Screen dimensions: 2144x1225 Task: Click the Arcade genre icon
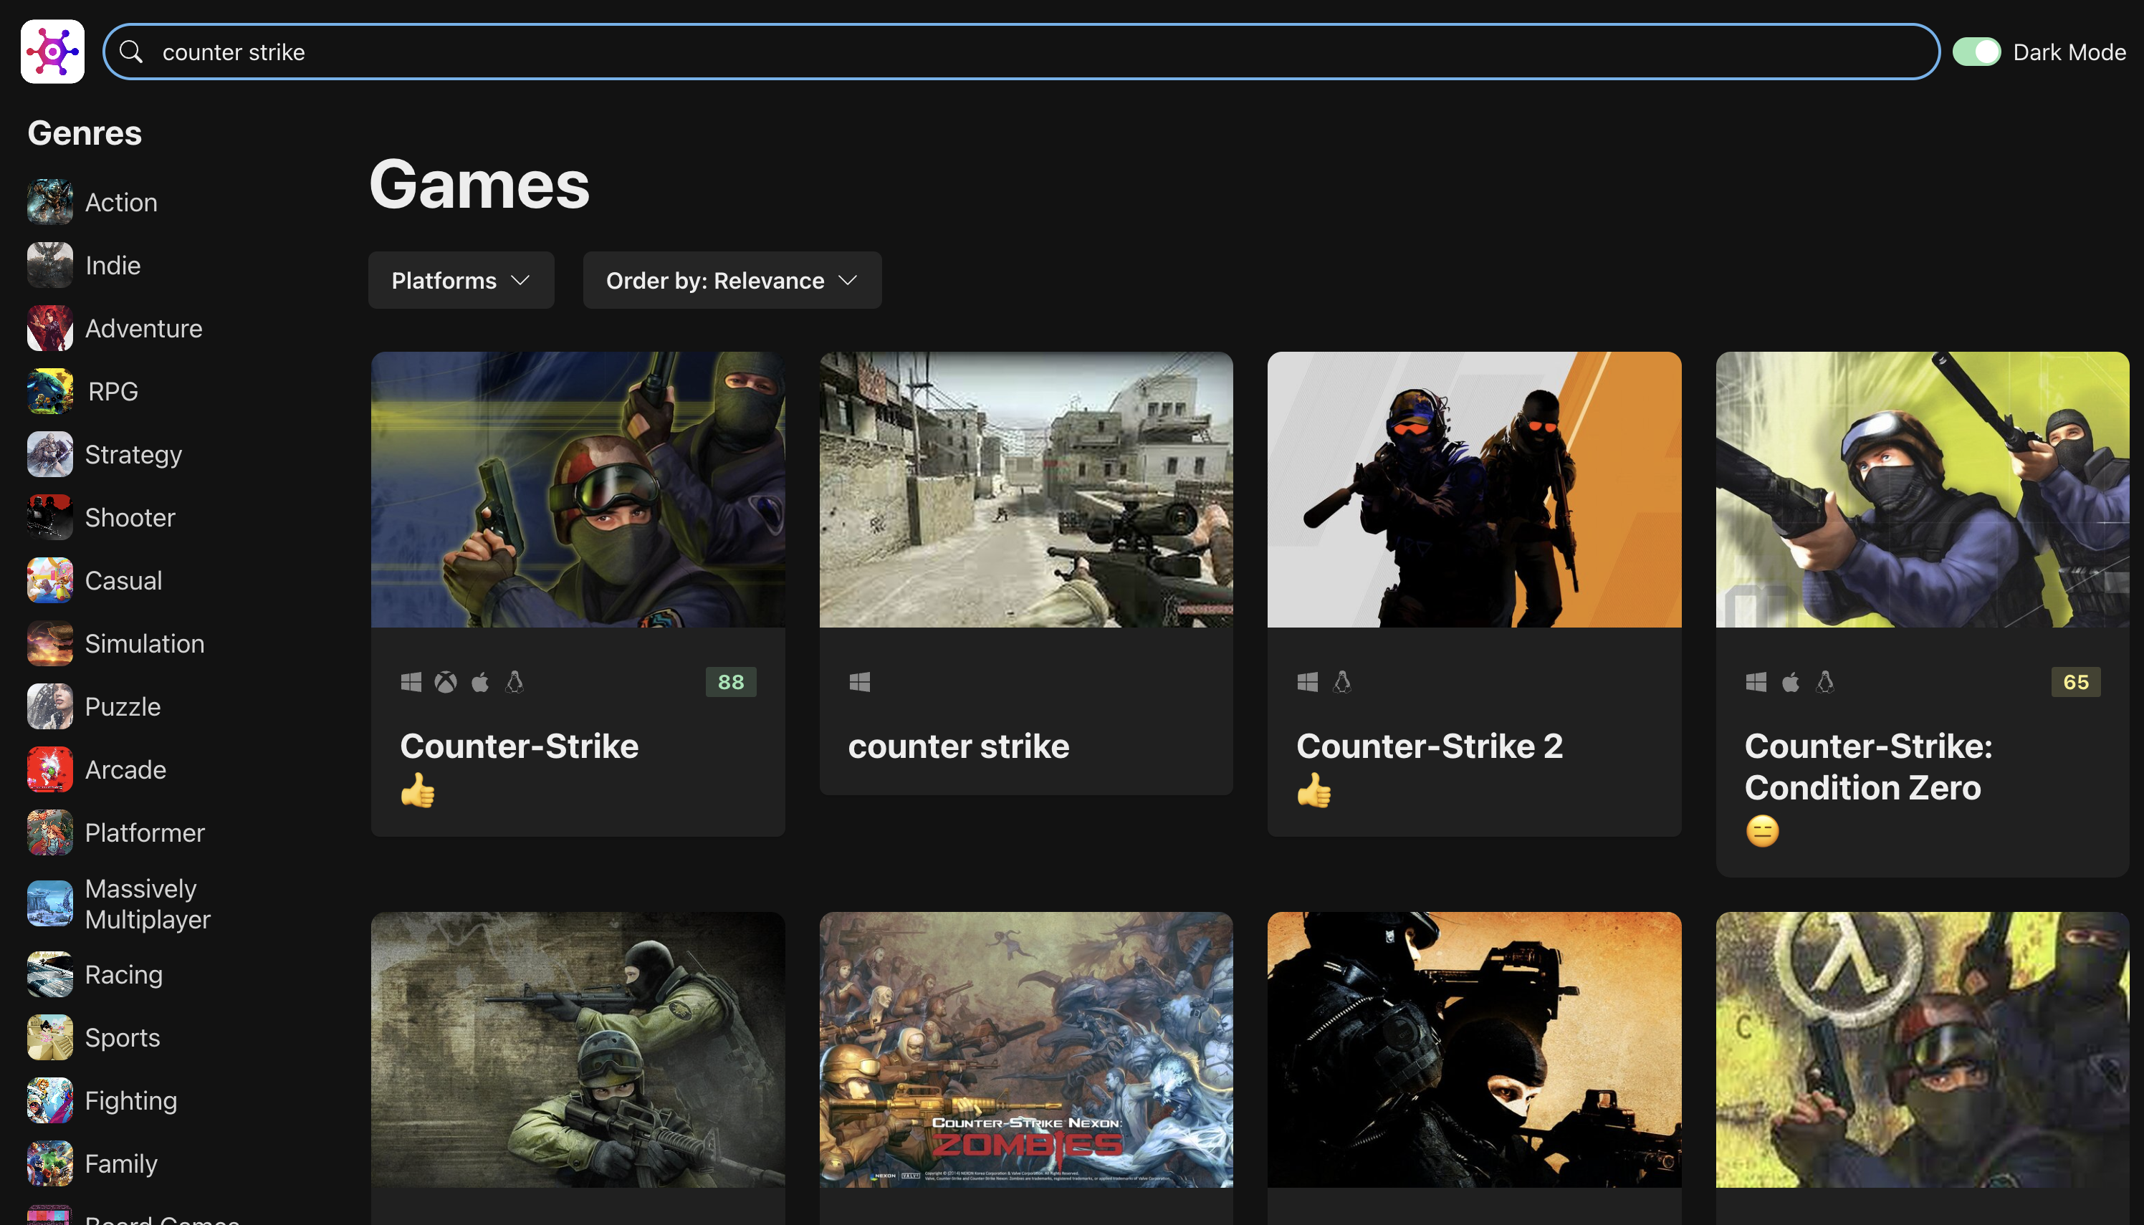[49, 770]
